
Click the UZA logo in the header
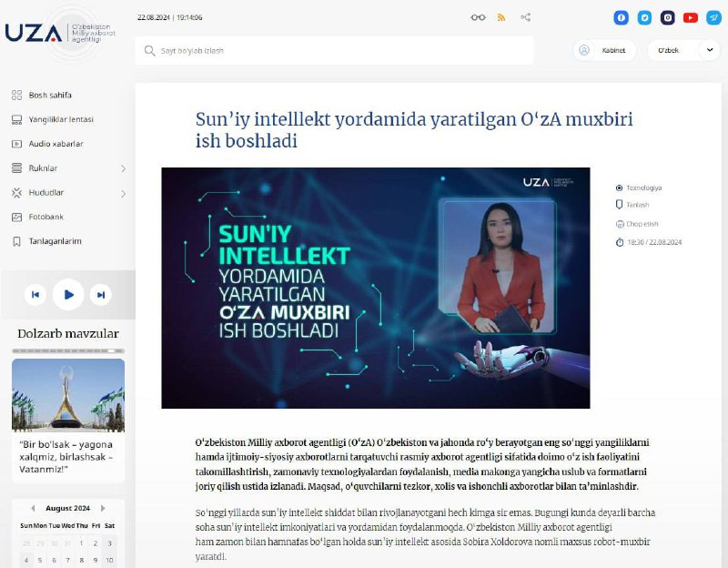[60, 34]
